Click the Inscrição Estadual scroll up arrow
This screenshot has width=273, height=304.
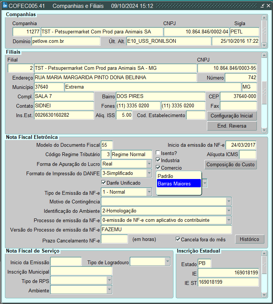click(x=264, y=254)
